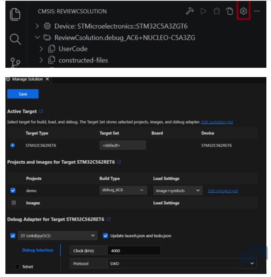Select the STM32C562RET6 target radio button
Viewport: 271px width, 277px height.
[13, 145]
